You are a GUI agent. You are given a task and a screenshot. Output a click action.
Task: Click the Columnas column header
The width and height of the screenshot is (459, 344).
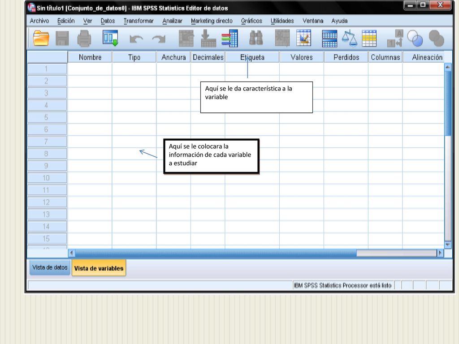coord(385,57)
